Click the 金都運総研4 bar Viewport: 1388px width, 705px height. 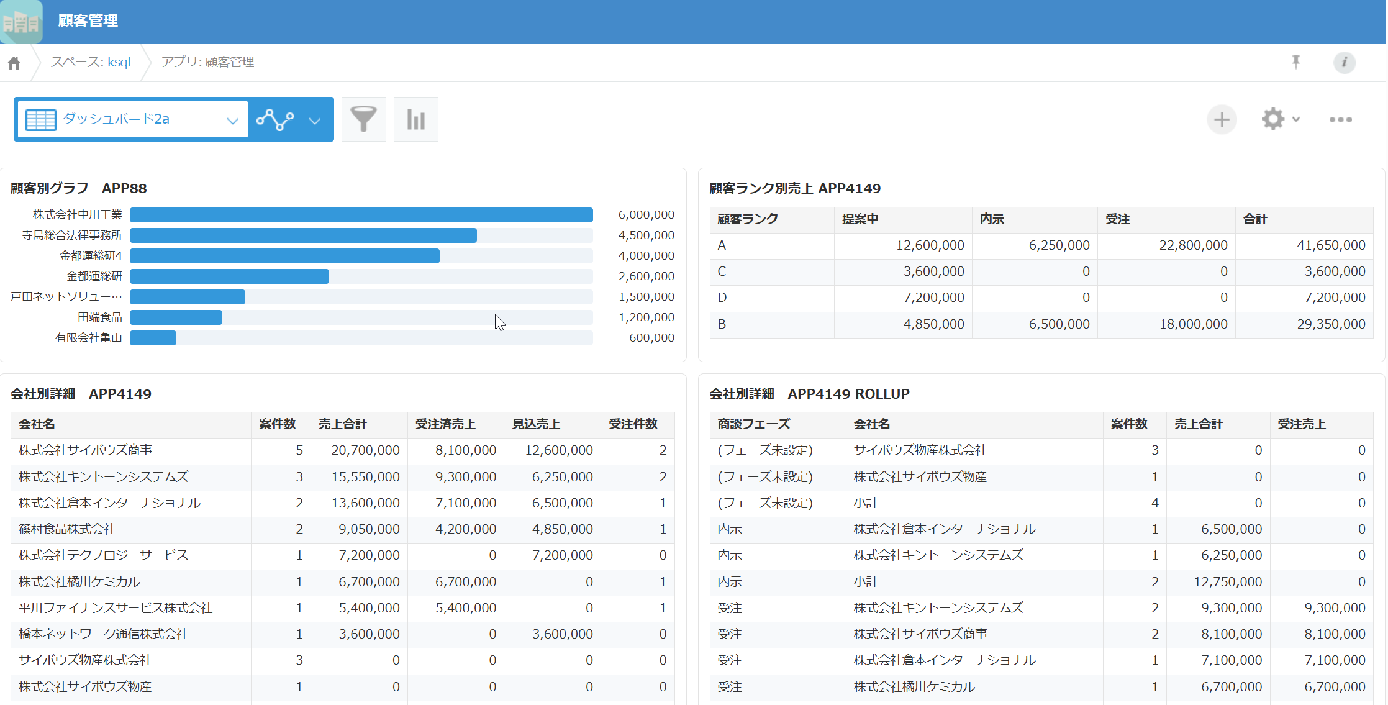(x=284, y=256)
